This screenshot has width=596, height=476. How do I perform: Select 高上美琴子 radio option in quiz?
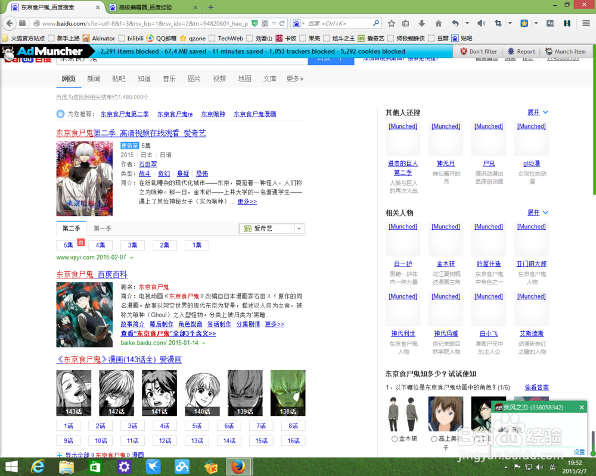click(x=434, y=439)
